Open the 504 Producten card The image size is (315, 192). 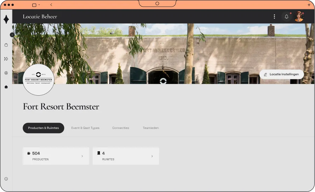[56, 156]
